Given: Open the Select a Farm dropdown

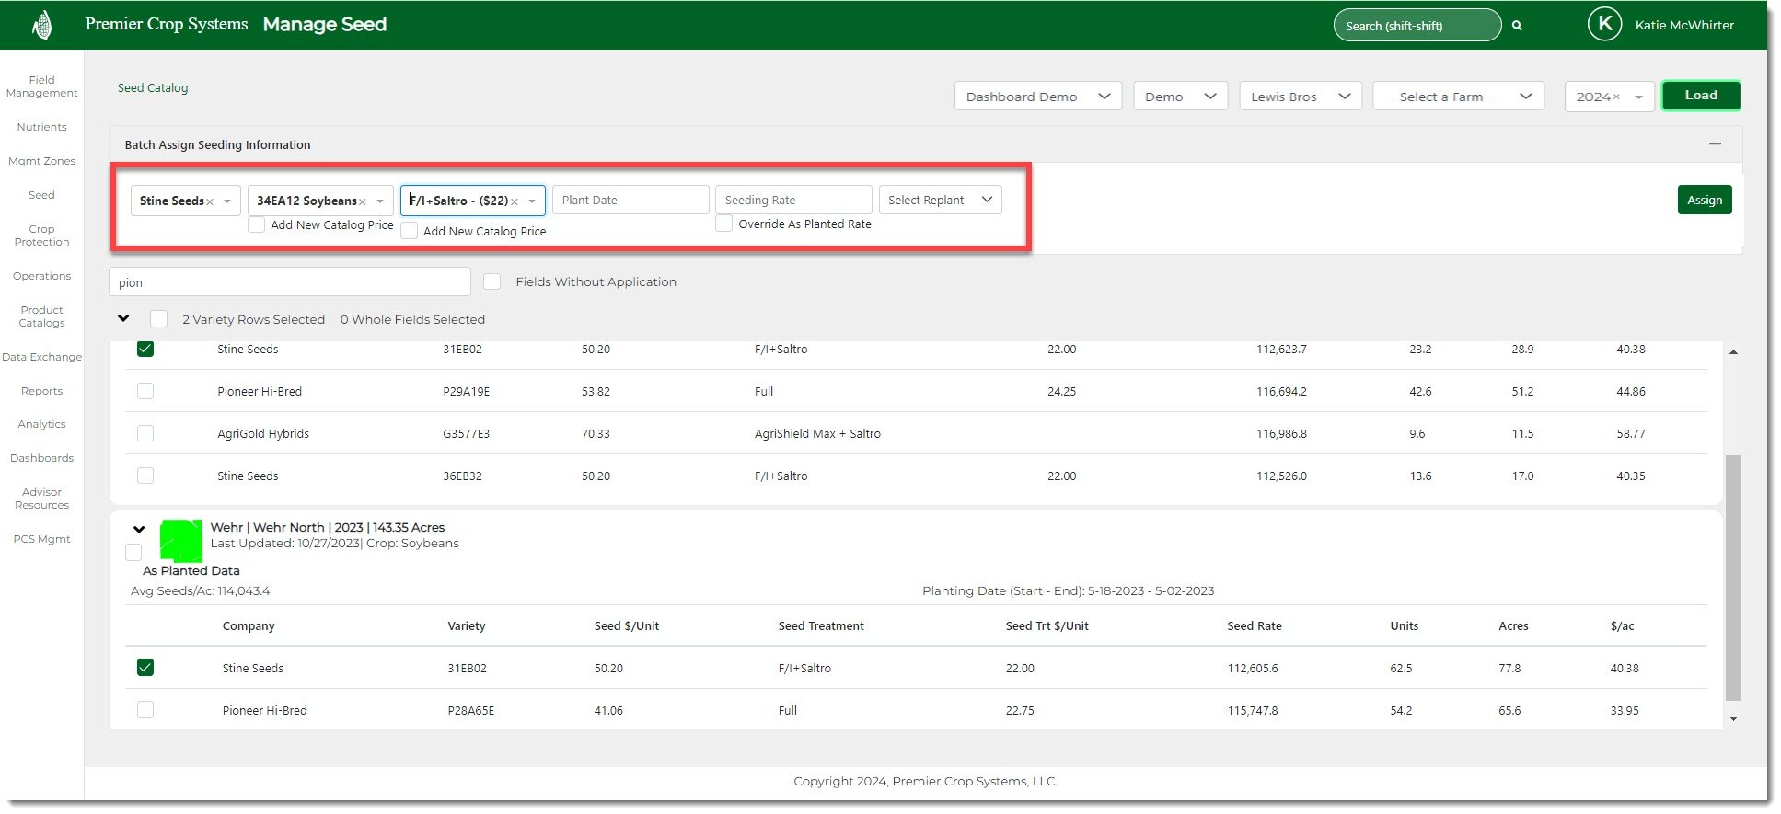Looking at the screenshot, I should [x=1458, y=97].
